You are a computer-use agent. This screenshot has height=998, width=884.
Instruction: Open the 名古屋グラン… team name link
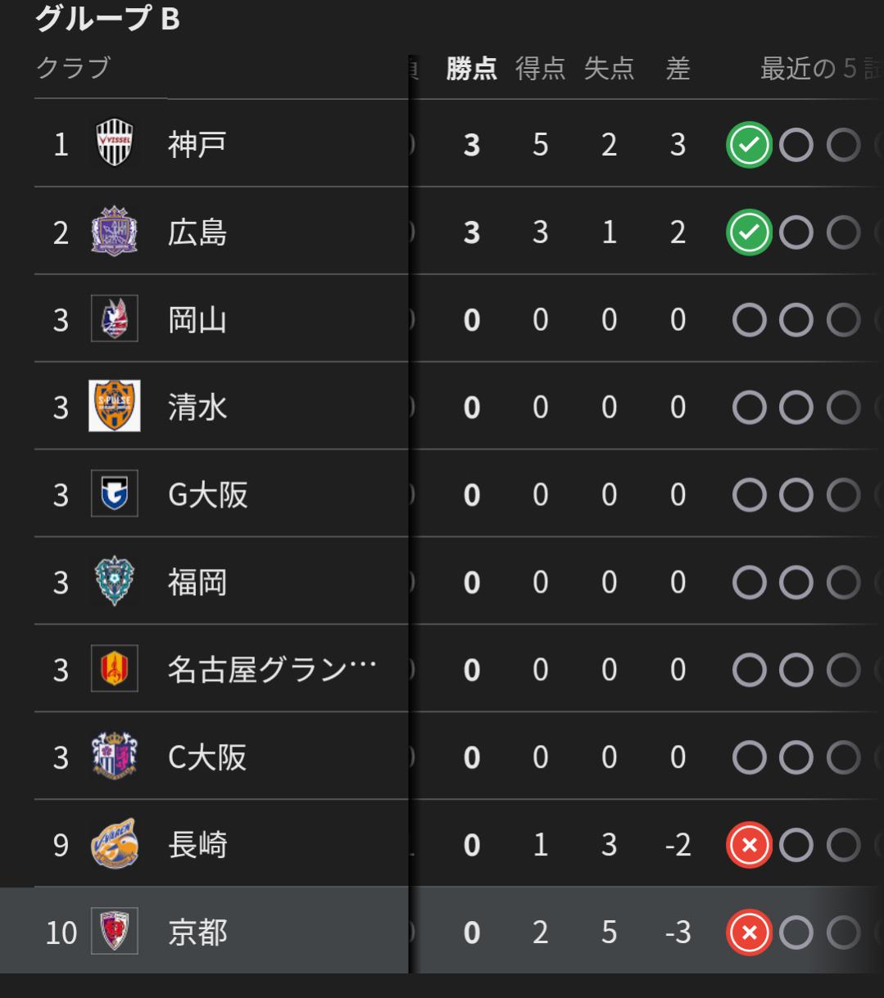272,669
